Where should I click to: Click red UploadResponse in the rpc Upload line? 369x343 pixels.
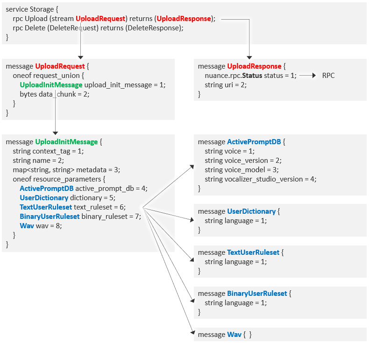184,19
